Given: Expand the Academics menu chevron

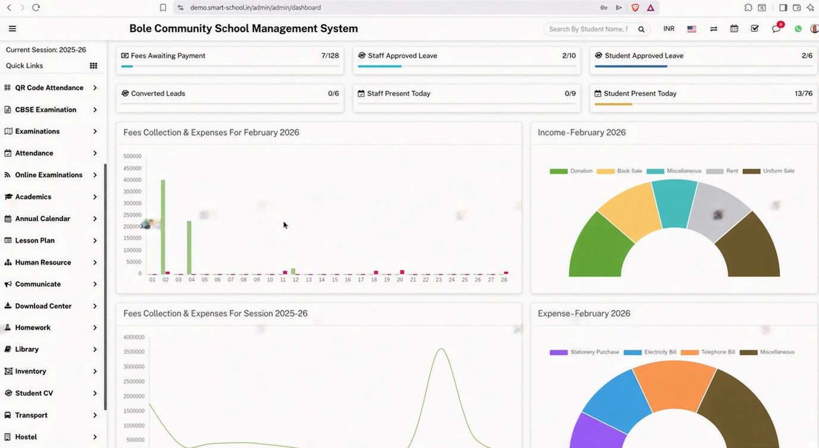Looking at the screenshot, I should pos(95,197).
